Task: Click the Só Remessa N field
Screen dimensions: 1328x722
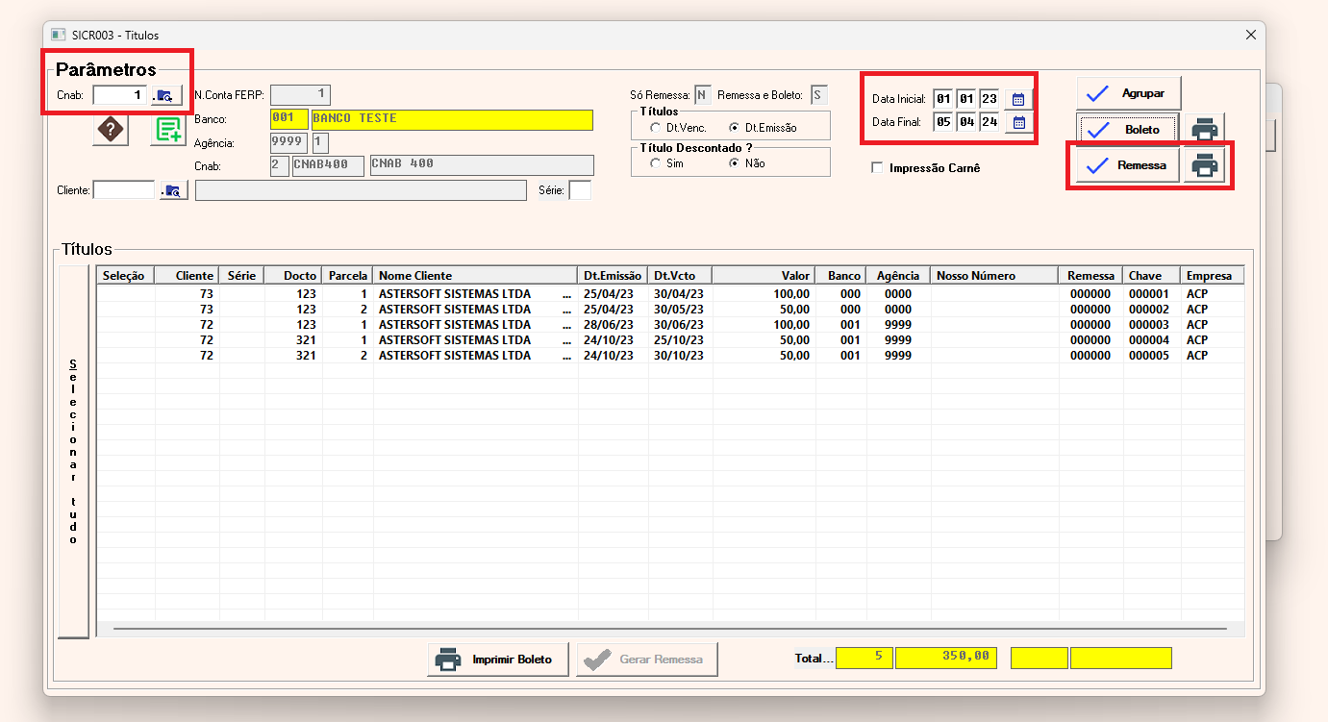Action: tap(703, 95)
